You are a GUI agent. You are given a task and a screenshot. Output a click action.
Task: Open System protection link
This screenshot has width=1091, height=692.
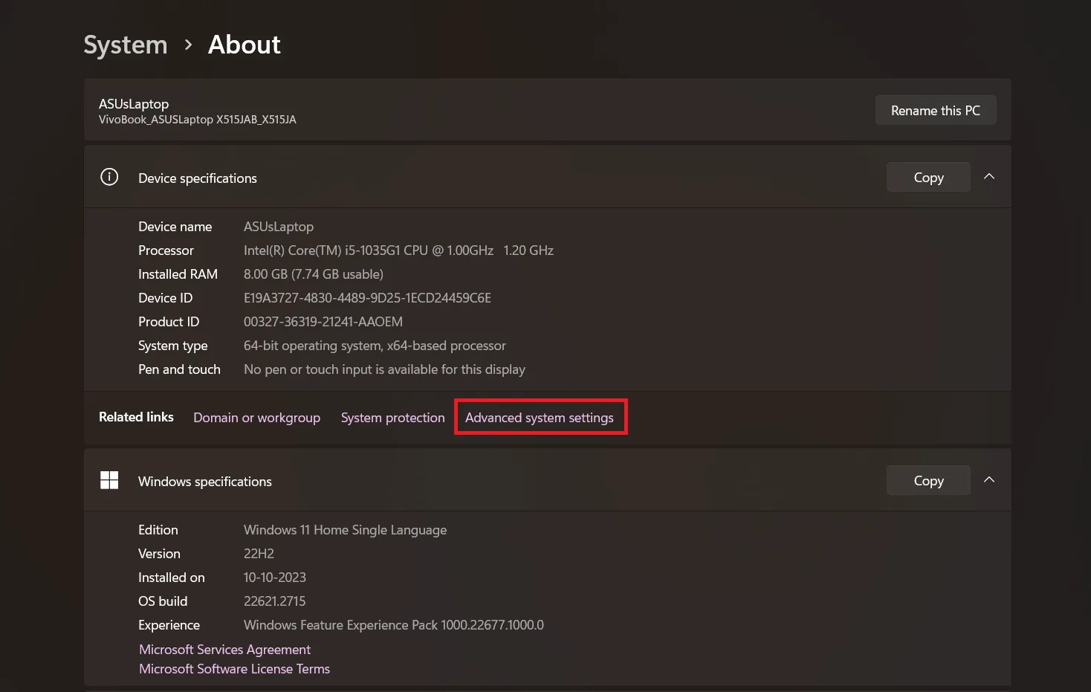pyautogui.click(x=392, y=418)
